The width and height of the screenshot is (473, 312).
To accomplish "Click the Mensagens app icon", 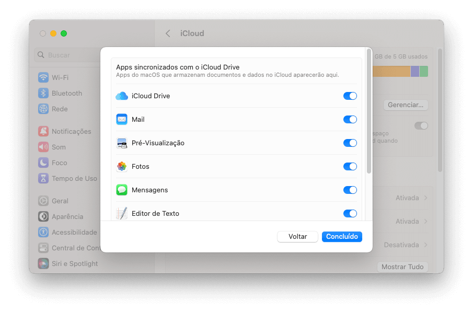I will [122, 190].
